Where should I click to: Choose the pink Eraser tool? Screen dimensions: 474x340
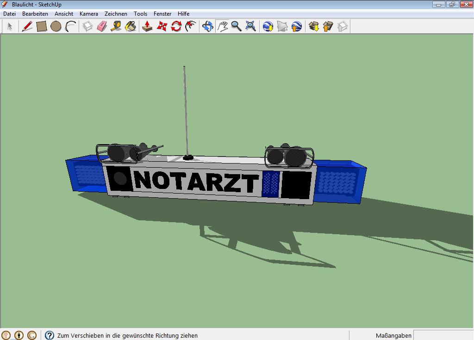click(x=102, y=26)
